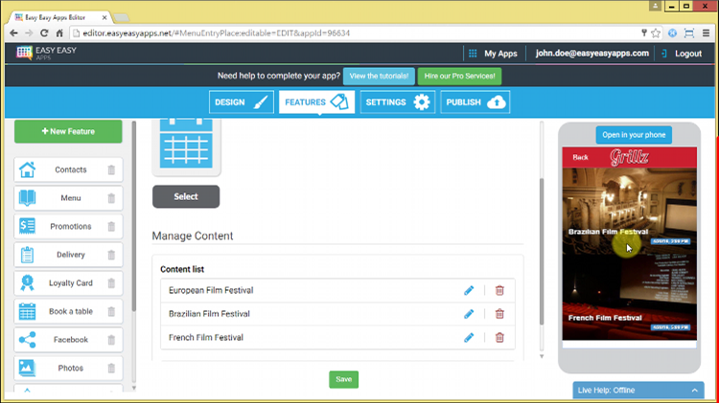Delete the Delivery feature via trash icon
The width and height of the screenshot is (719, 403).
pyautogui.click(x=111, y=255)
